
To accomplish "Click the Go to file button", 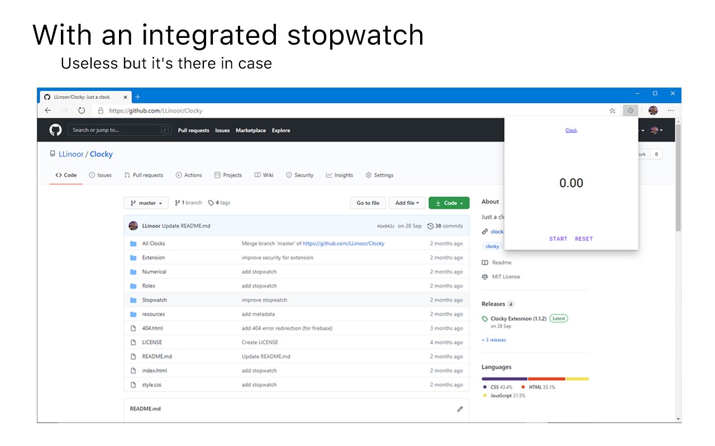I will (x=368, y=203).
